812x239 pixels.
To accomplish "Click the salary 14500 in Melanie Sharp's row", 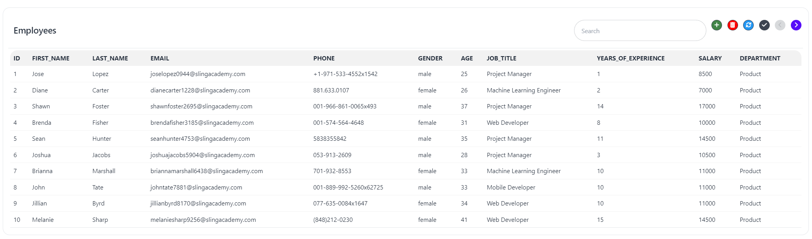I will click(x=707, y=220).
